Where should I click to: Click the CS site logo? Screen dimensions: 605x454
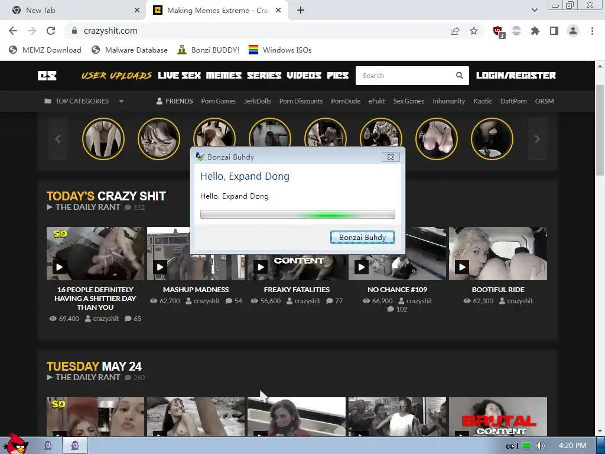[47, 76]
